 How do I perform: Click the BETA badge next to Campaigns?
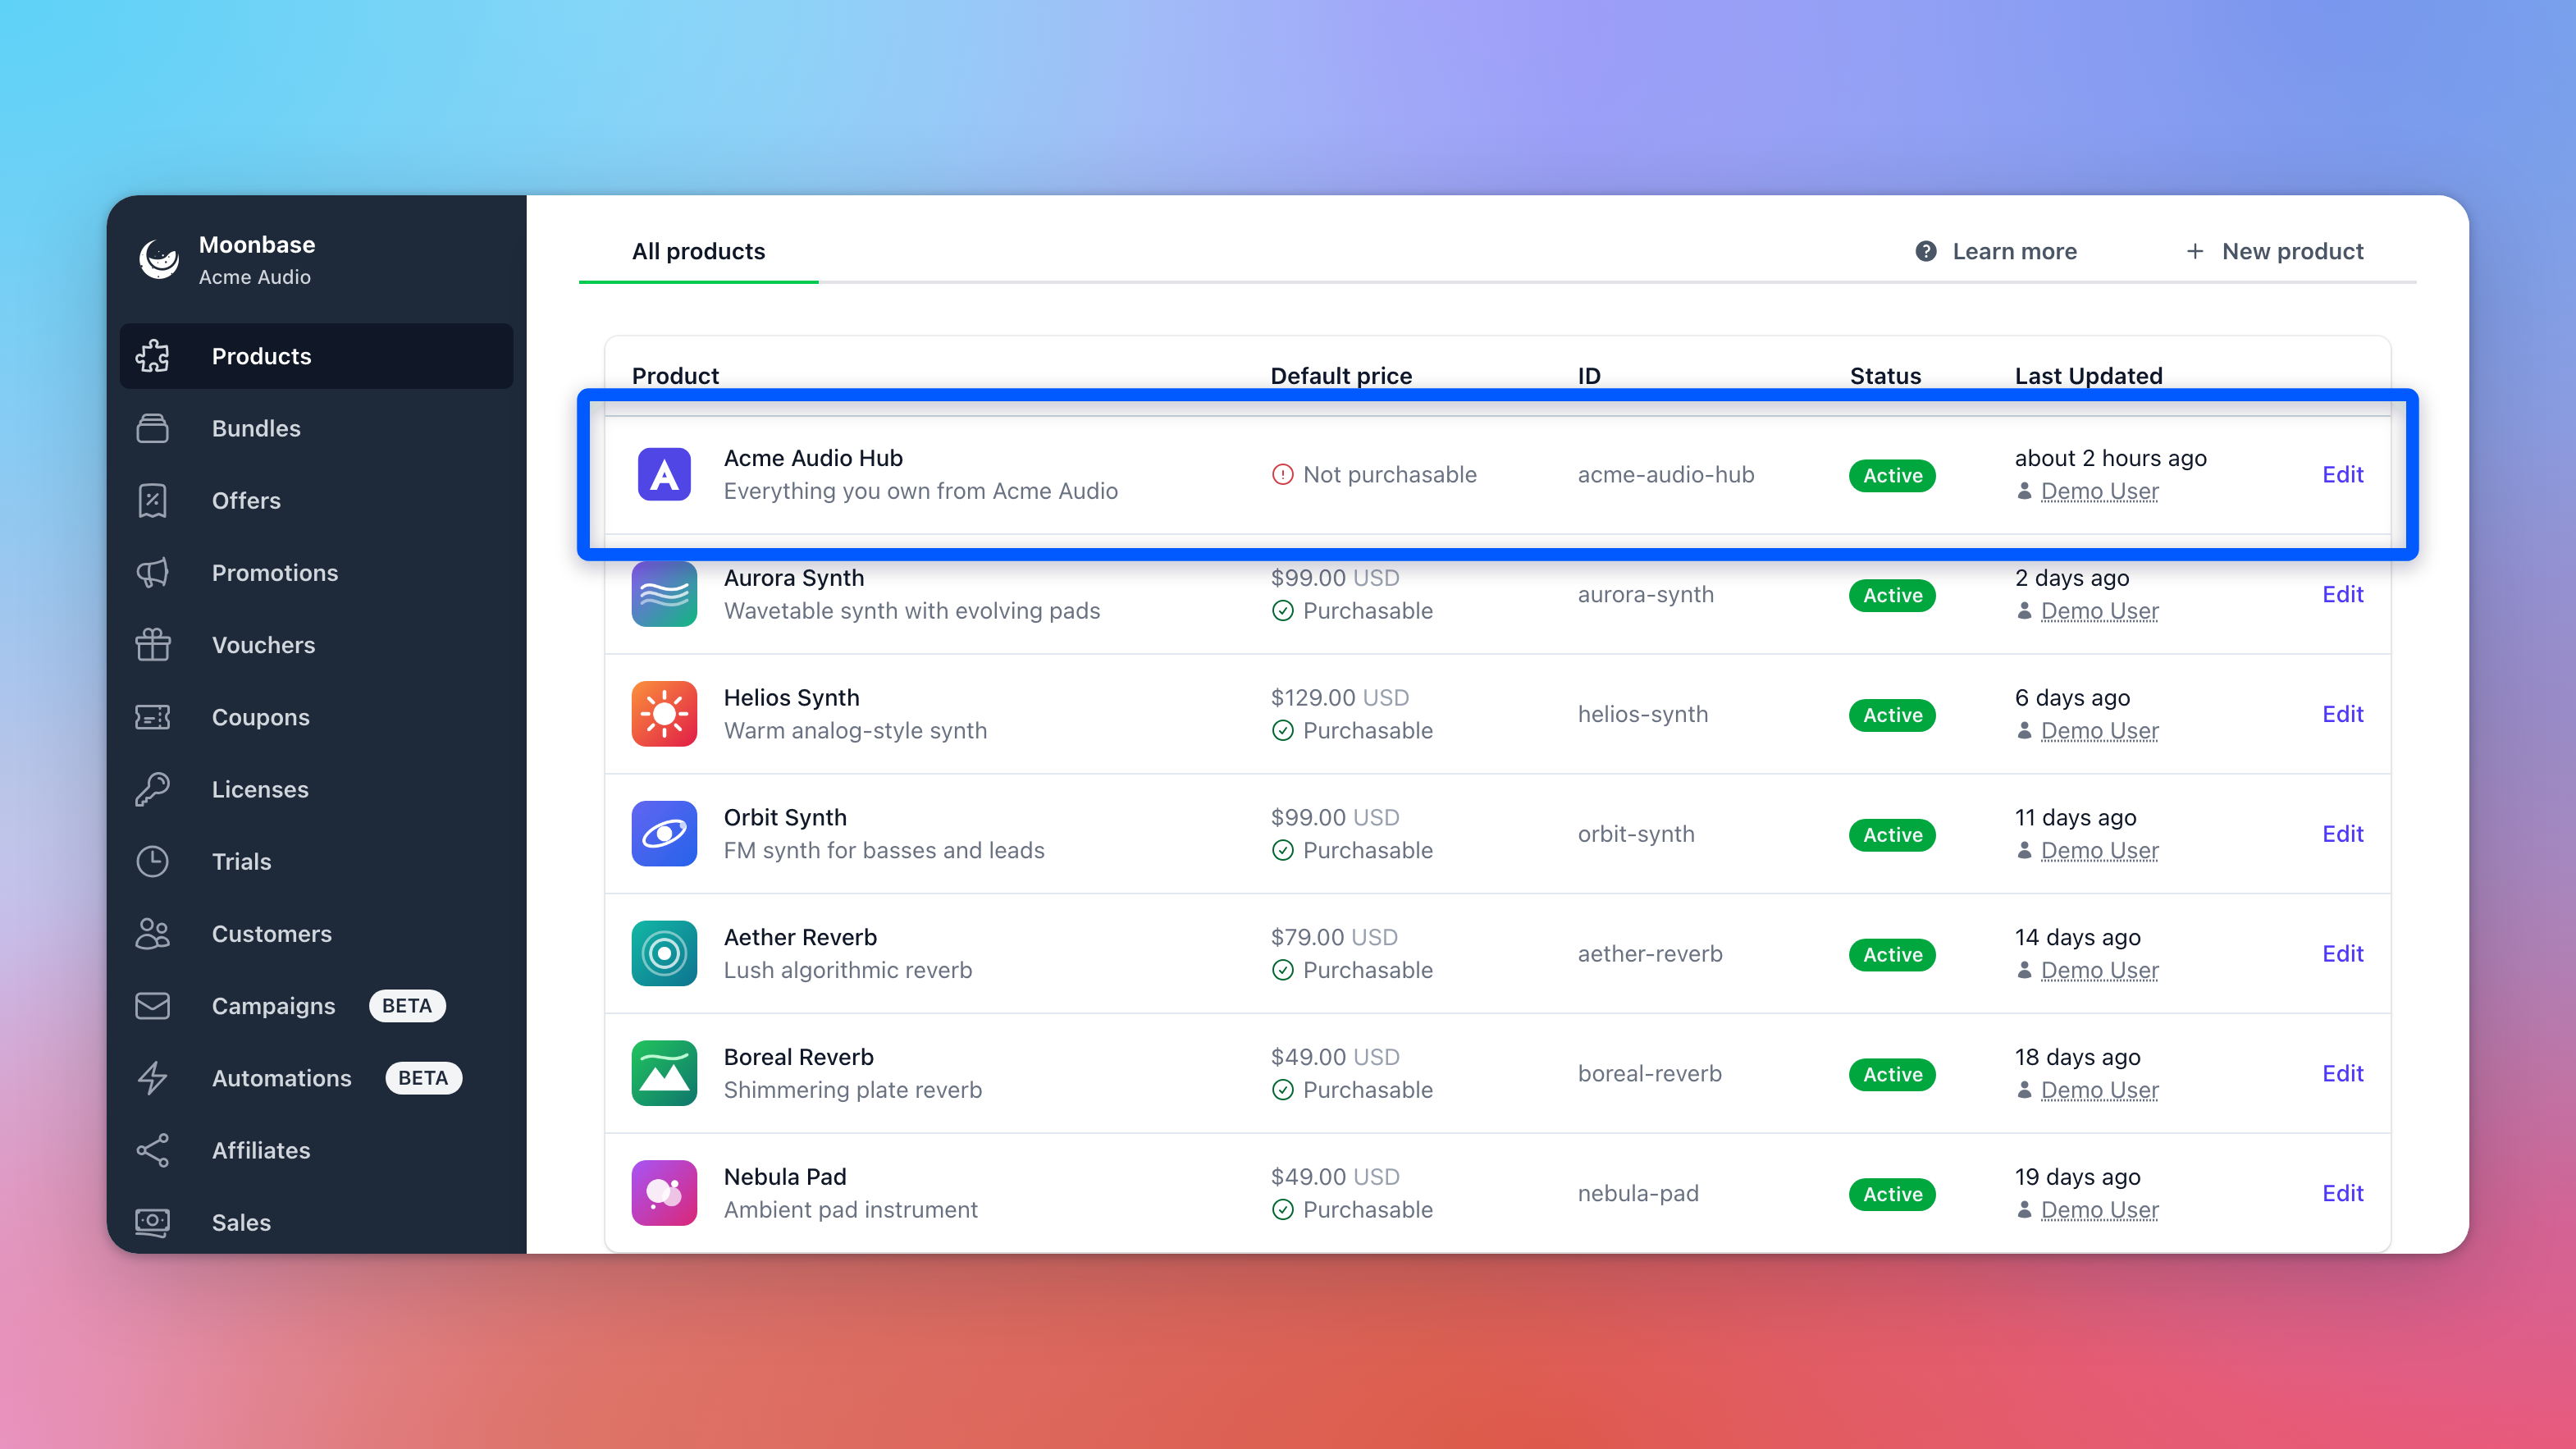[x=407, y=1006]
